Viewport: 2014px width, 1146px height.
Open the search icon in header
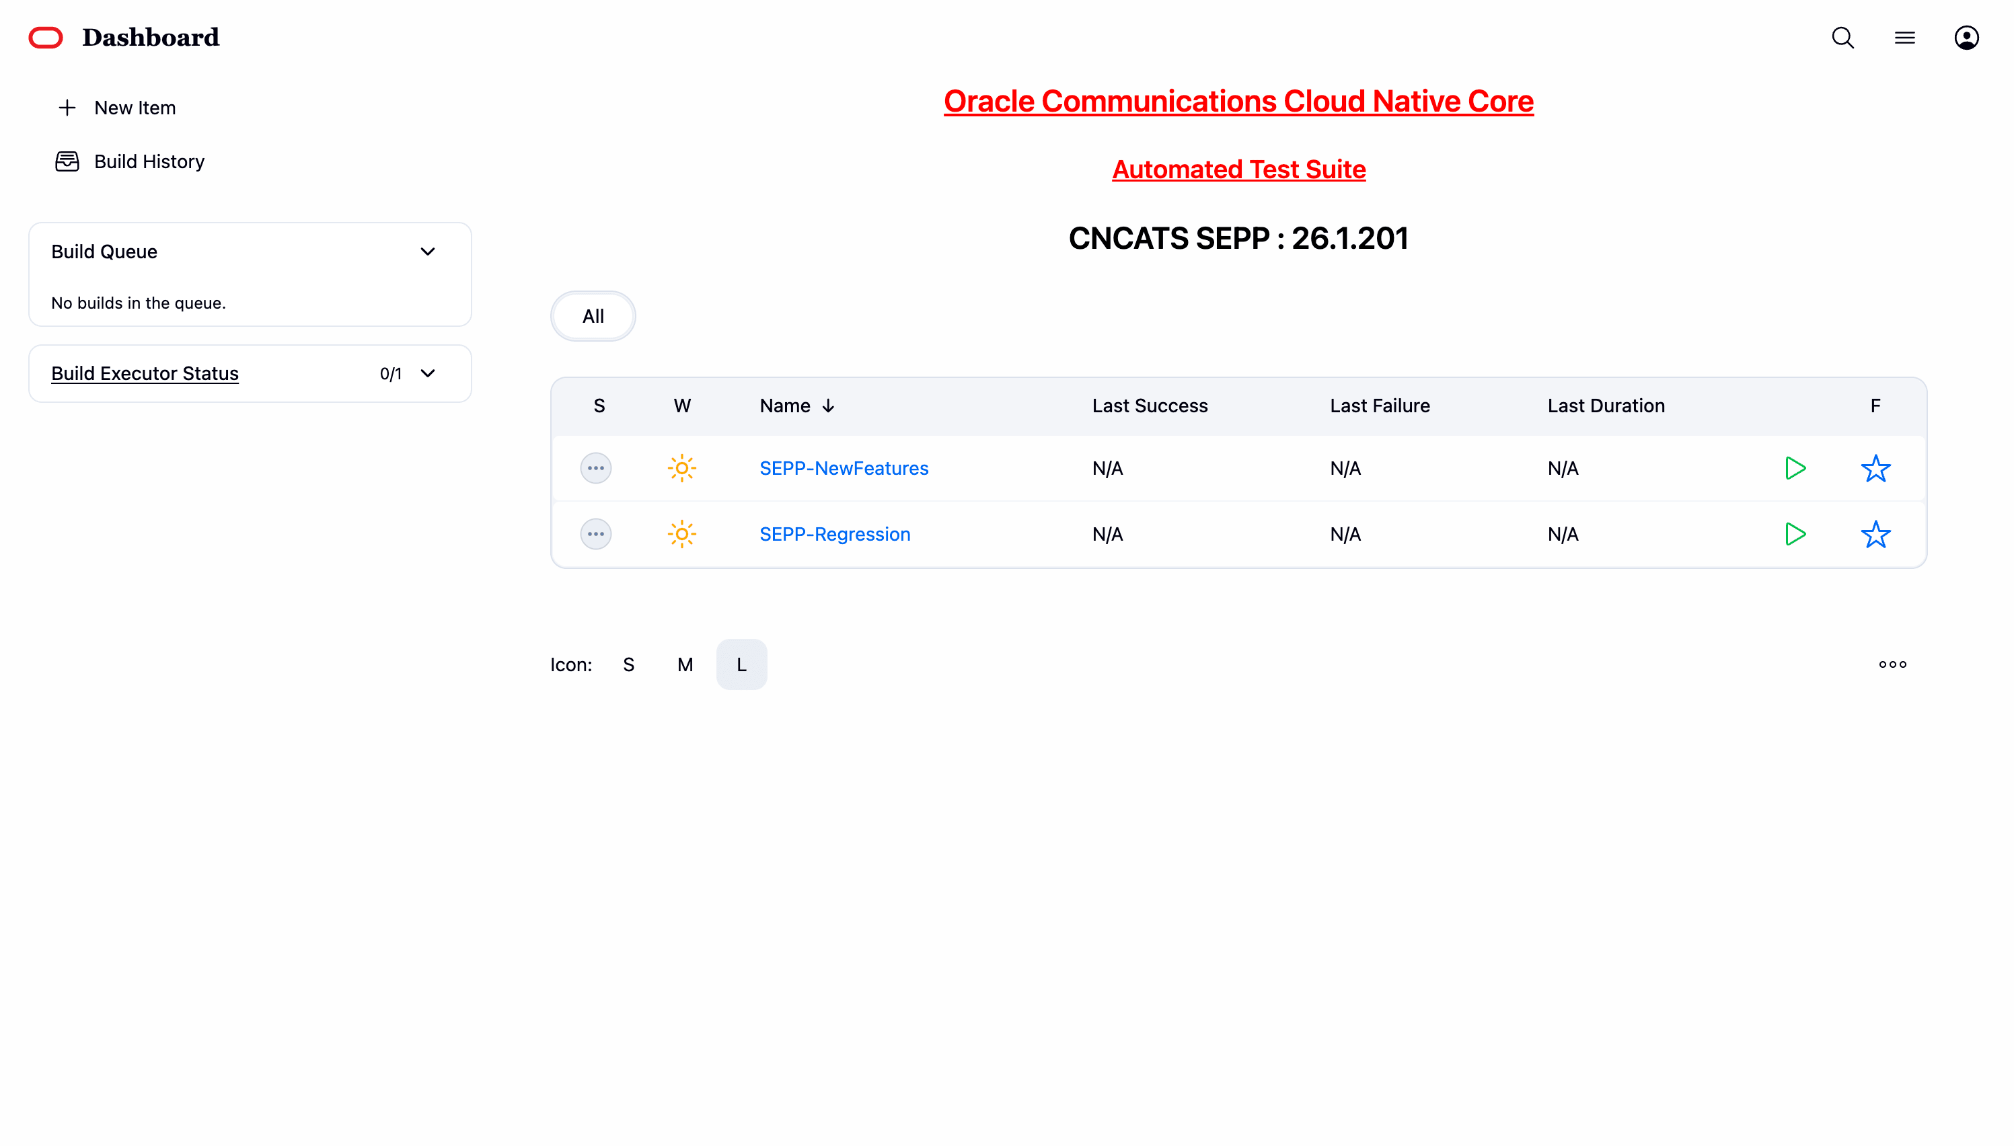pos(1842,38)
